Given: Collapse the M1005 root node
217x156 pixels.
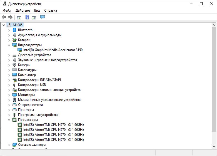Looking at the screenshot, I should pos(4,25).
